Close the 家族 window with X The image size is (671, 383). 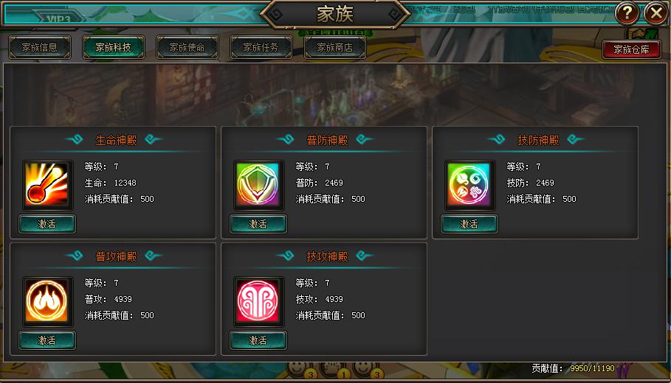(656, 13)
